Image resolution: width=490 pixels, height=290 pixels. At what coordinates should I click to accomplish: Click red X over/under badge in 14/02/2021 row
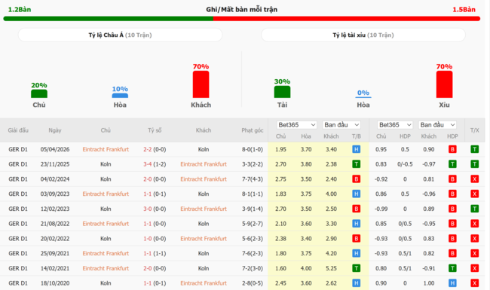click(x=474, y=268)
